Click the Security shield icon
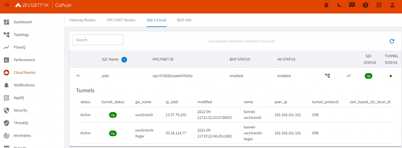This screenshot has width=402, height=148. pyautogui.click(x=6, y=110)
